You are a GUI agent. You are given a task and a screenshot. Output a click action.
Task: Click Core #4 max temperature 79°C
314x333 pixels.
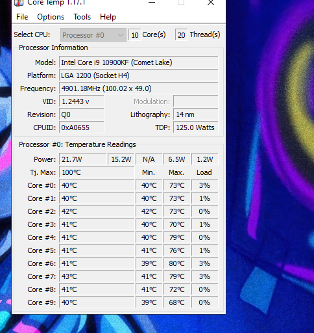(x=176, y=237)
